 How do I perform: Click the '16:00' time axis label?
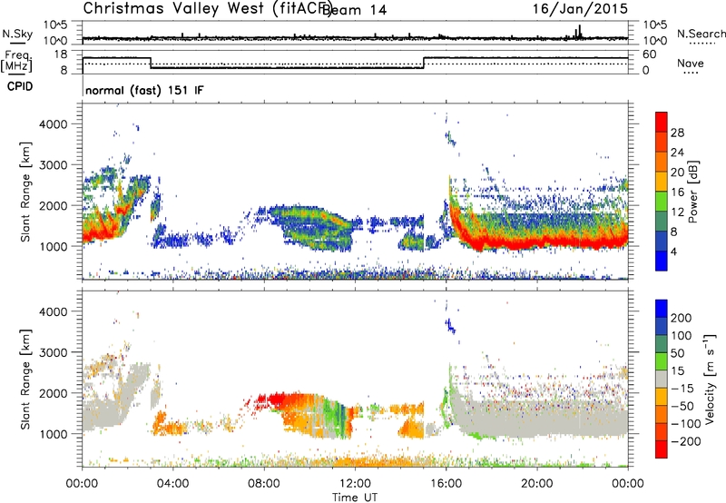[446, 484]
